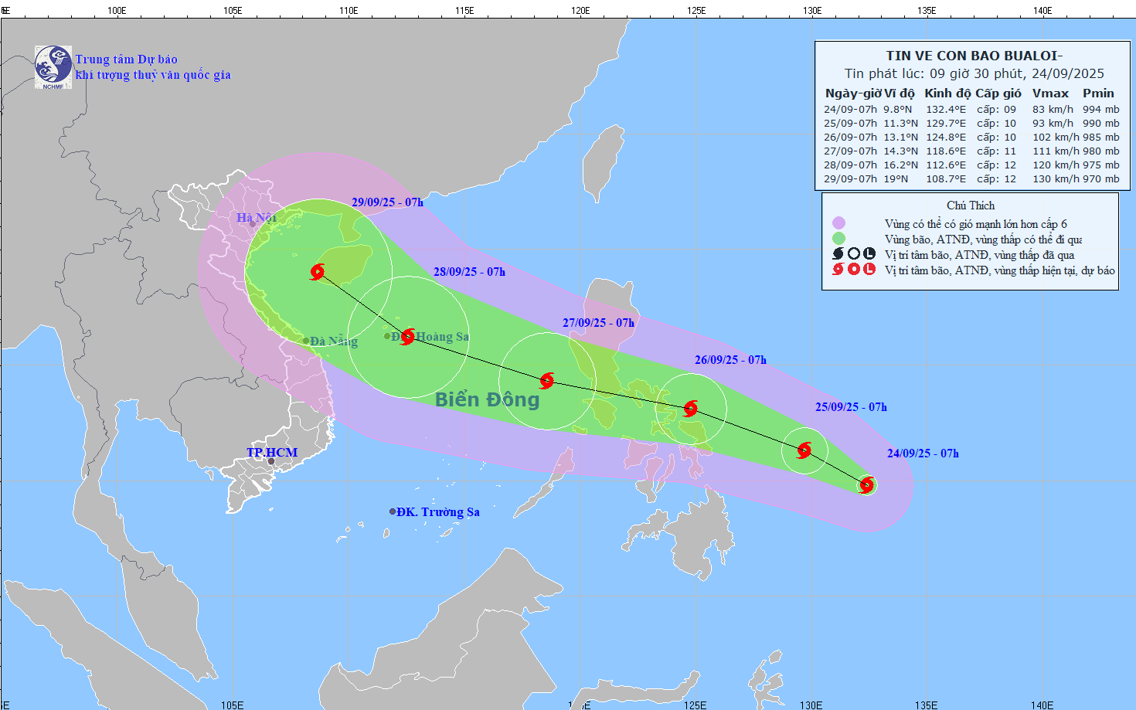
Task: Click the '994 mb' pressure value
Action: pos(1101,110)
